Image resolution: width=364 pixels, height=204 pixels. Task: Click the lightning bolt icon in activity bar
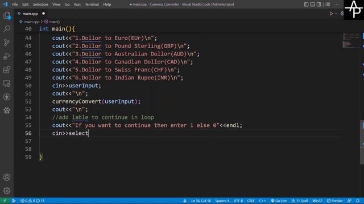click(7, 97)
